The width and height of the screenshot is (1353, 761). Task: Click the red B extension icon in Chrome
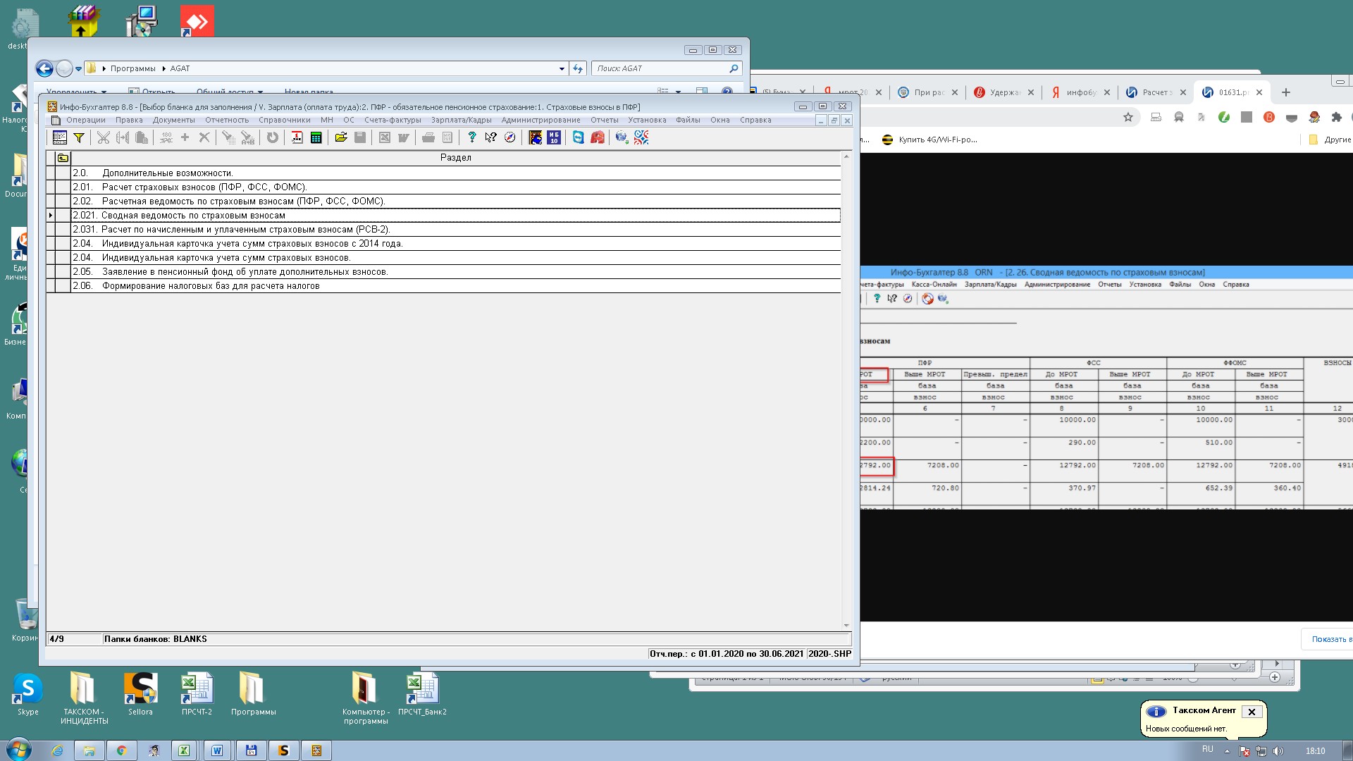(x=1269, y=117)
